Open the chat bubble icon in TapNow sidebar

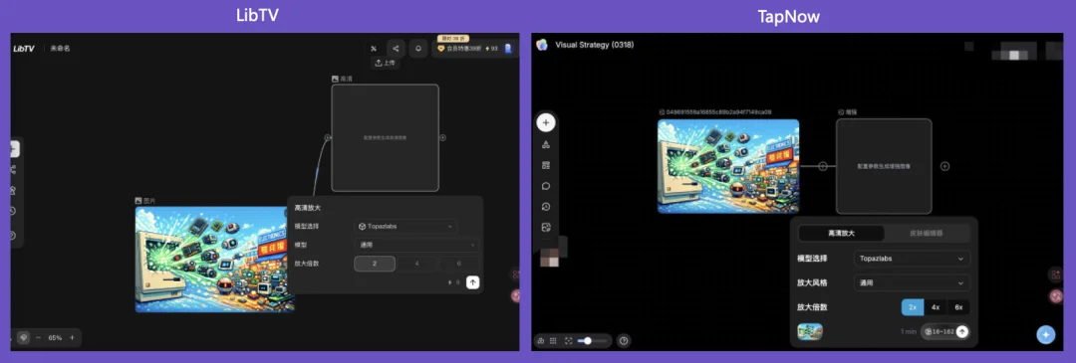click(546, 186)
